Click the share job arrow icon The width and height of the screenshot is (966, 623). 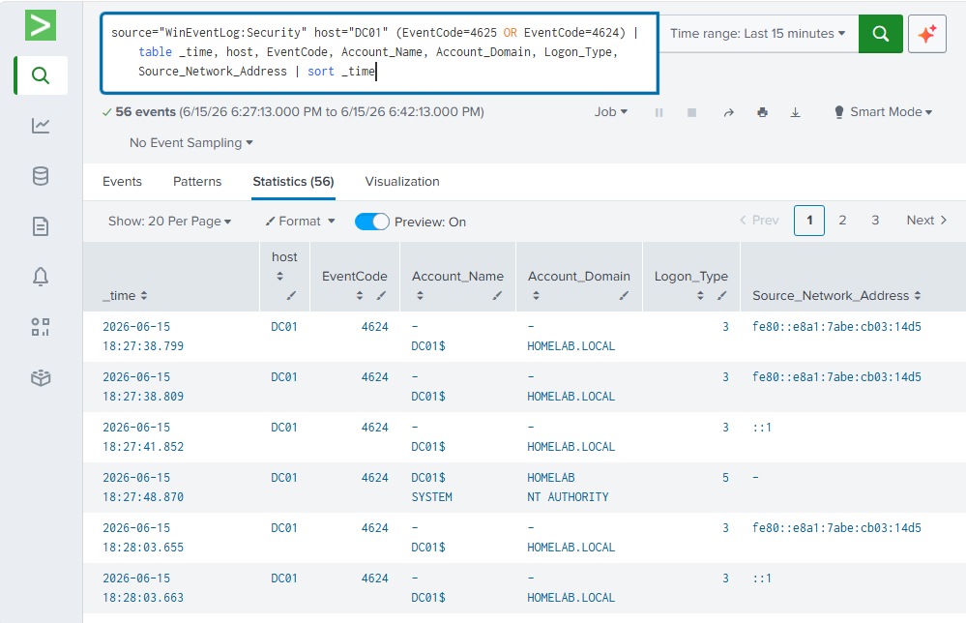click(728, 113)
